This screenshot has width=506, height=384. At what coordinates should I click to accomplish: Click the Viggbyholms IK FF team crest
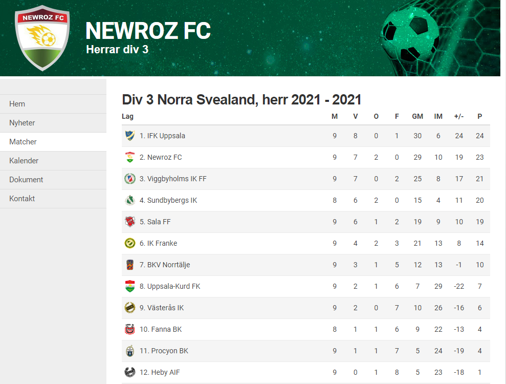tap(130, 179)
